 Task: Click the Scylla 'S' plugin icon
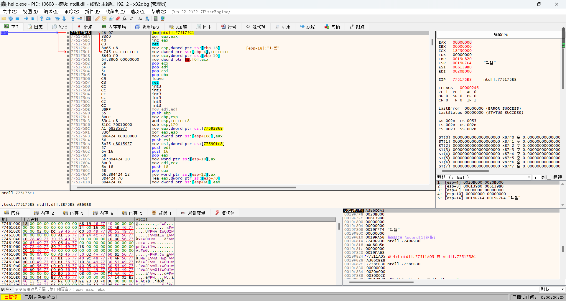coord(88,19)
